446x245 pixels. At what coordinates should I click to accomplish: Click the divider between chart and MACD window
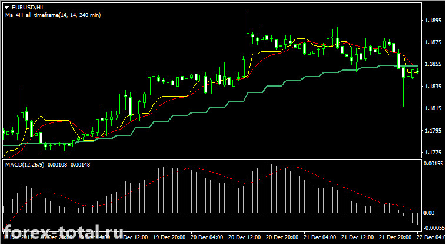(x=212, y=159)
